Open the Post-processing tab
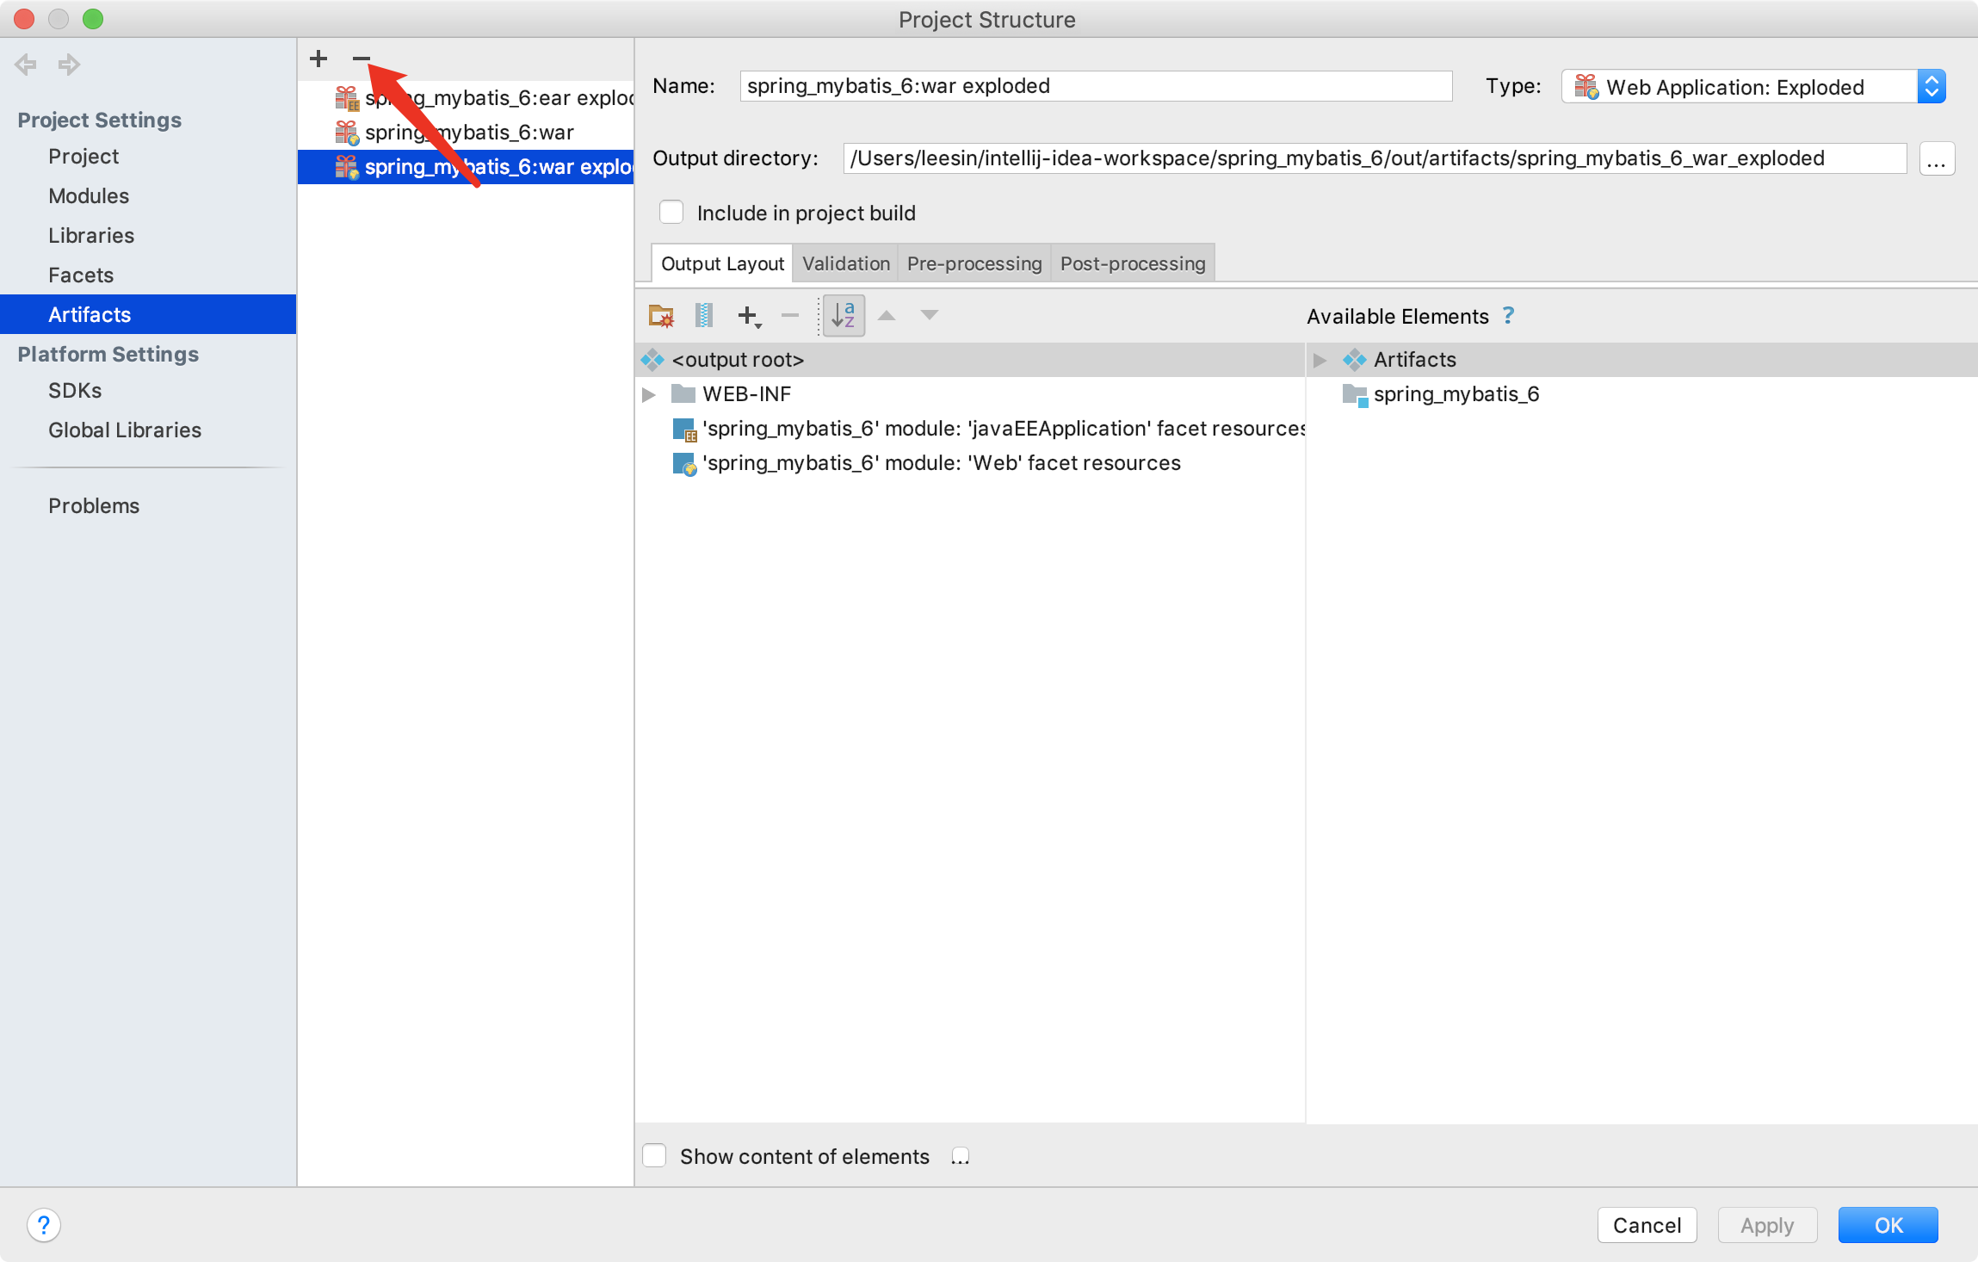The width and height of the screenshot is (1978, 1262). click(1132, 263)
